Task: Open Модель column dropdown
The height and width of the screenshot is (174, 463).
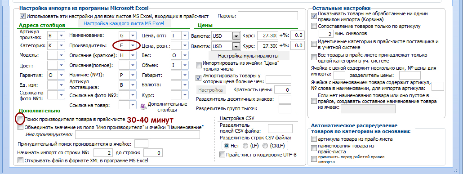Action: point(62,55)
